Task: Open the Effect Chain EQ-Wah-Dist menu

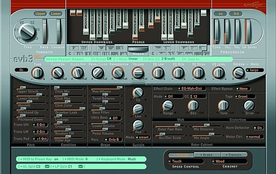Action: click(x=191, y=89)
